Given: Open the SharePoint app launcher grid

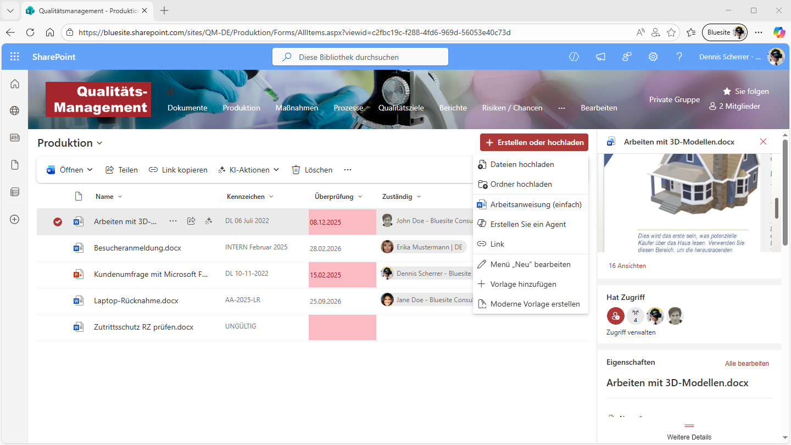Looking at the screenshot, I should (x=15, y=57).
